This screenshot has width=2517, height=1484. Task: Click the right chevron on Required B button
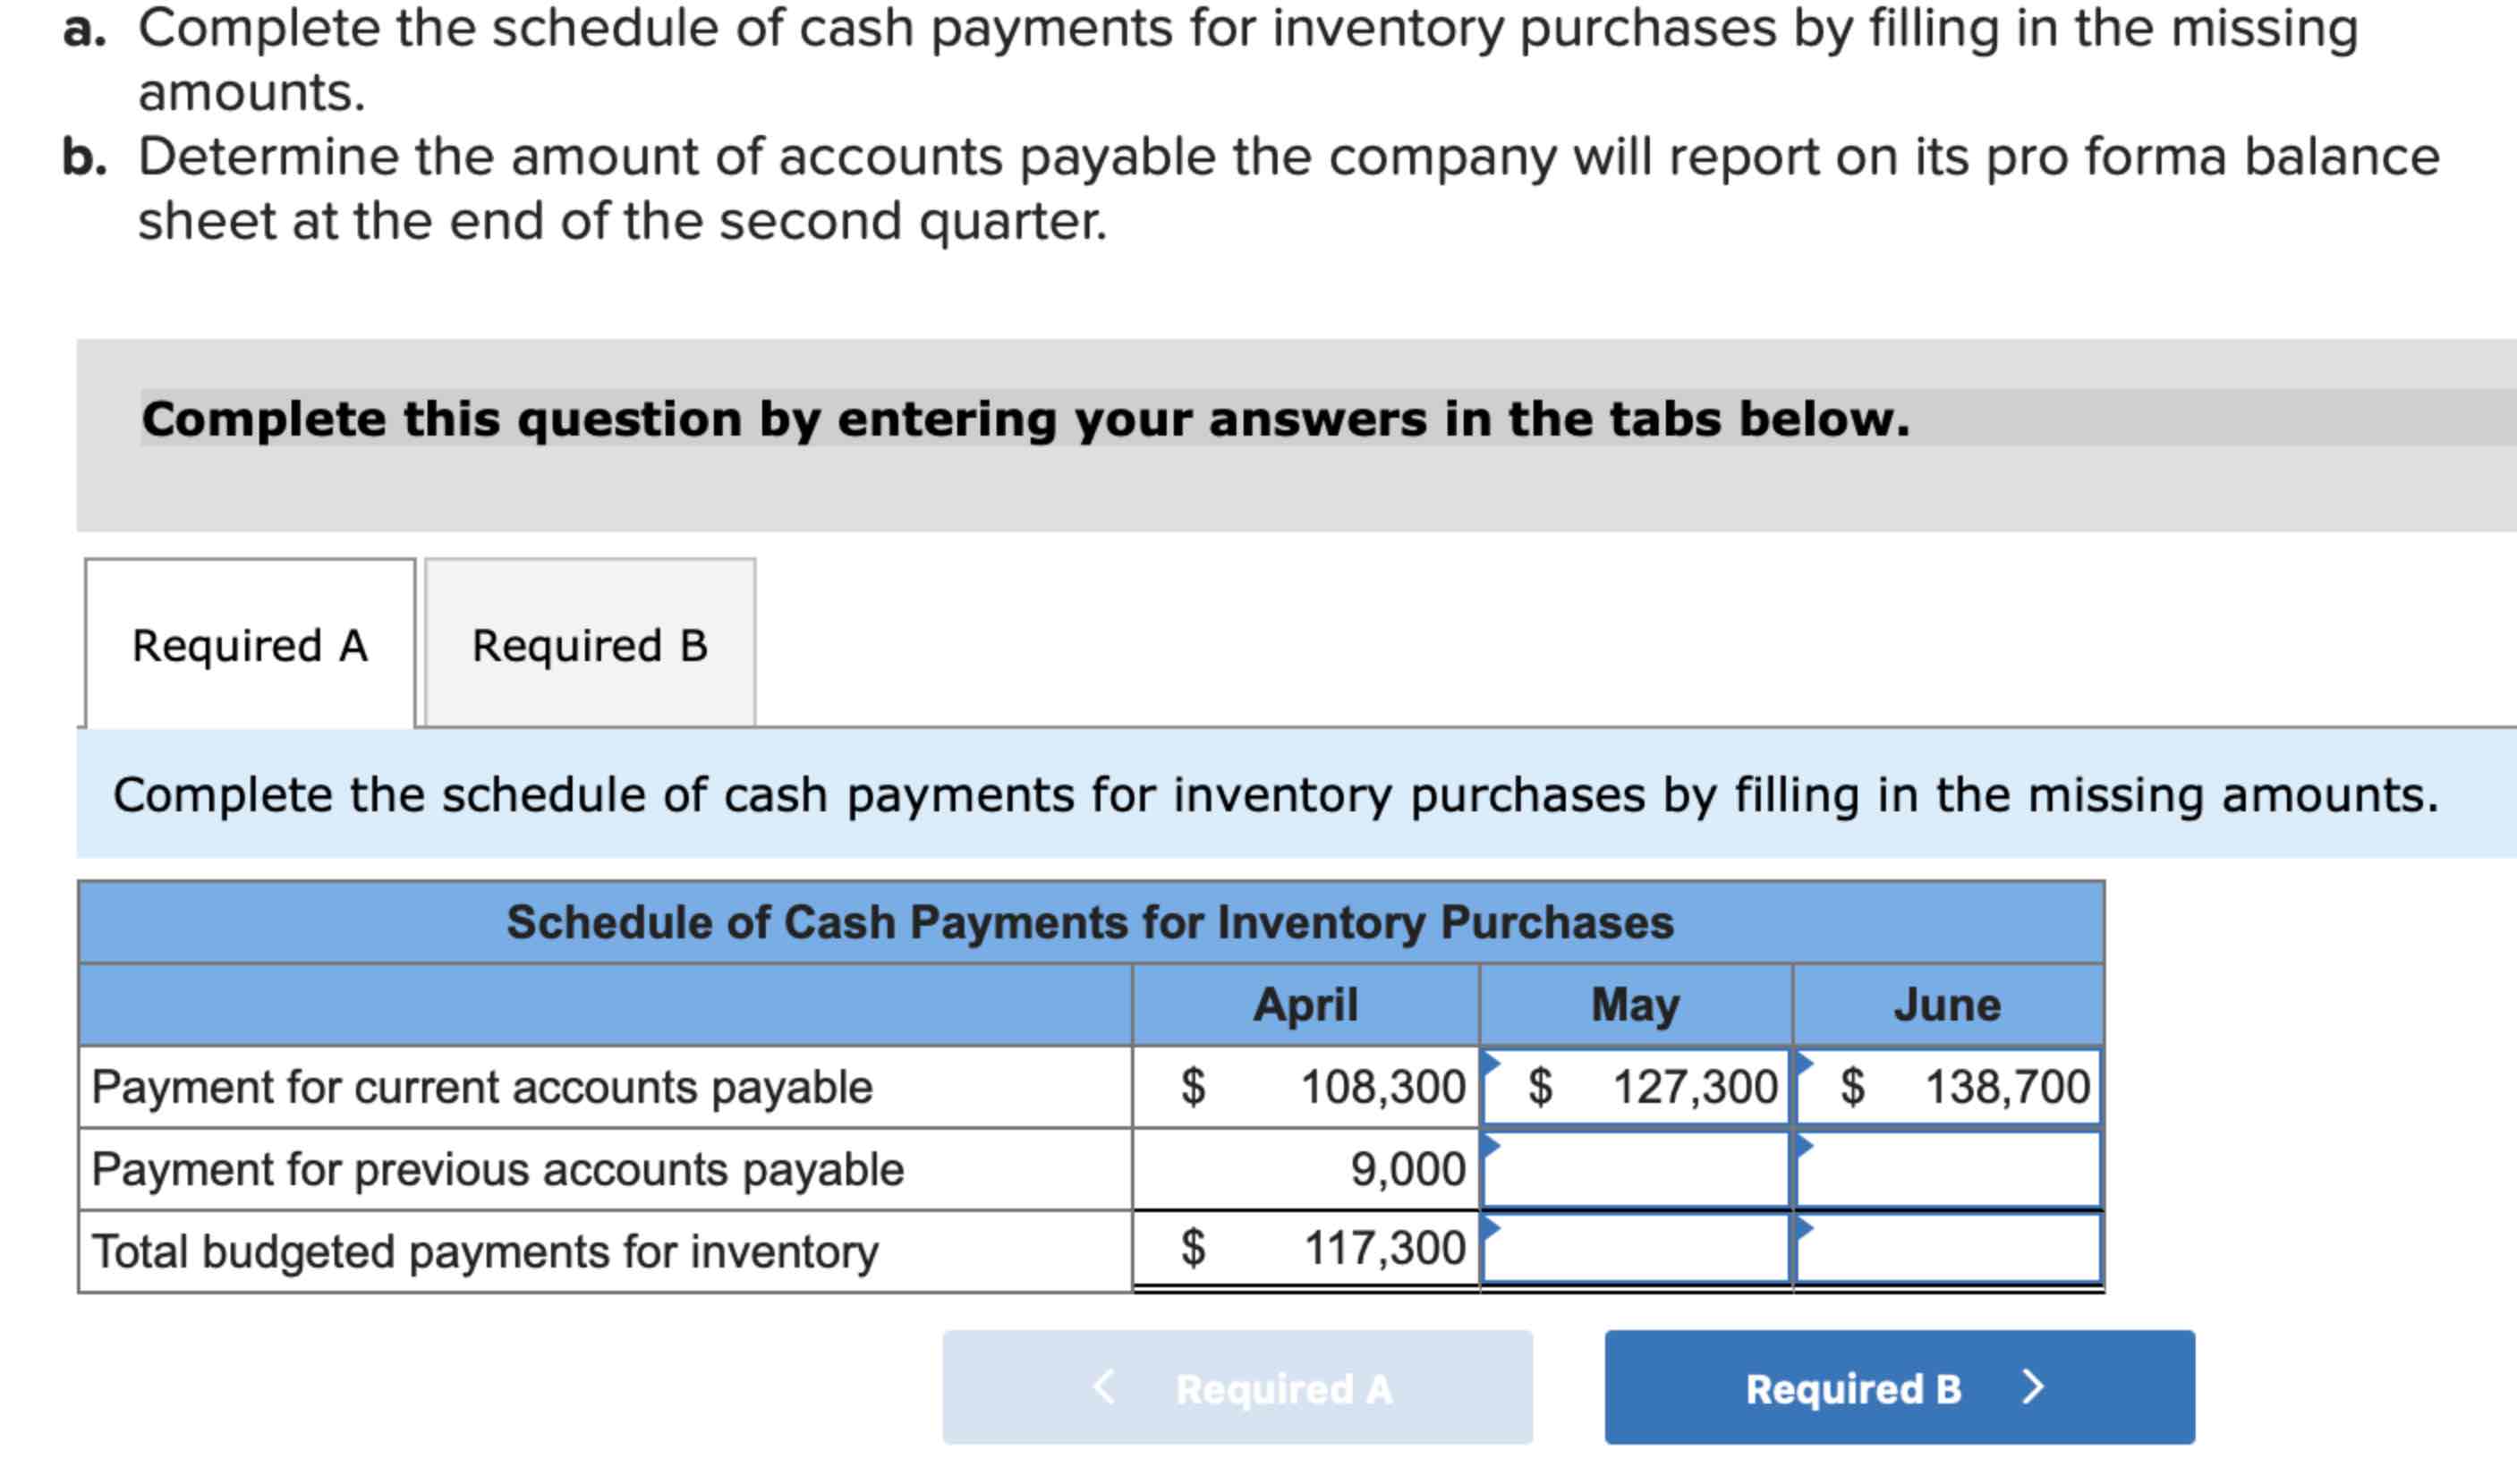pyautogui.click(x=2032, y=1389)
